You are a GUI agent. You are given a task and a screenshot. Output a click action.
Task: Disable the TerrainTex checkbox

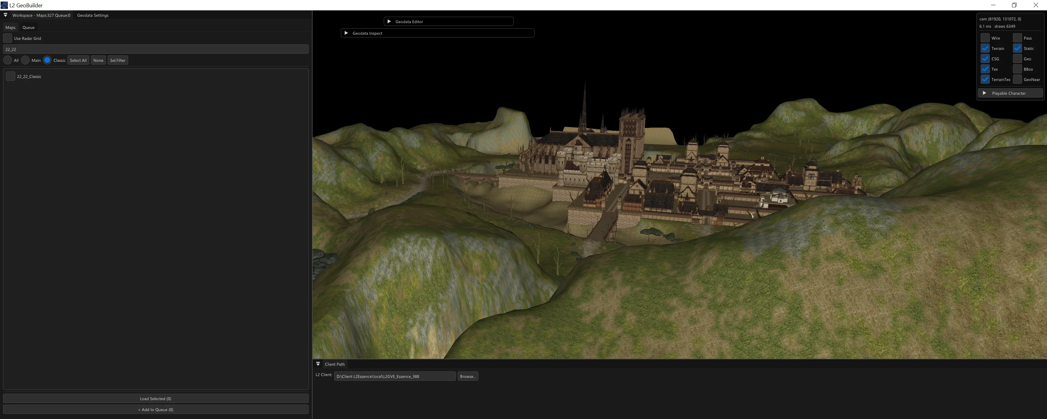point(985,79)
